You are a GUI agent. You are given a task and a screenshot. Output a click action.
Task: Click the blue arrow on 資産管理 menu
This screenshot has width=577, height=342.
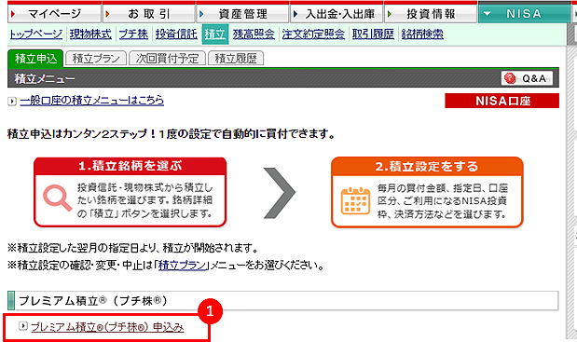[201, 14]
